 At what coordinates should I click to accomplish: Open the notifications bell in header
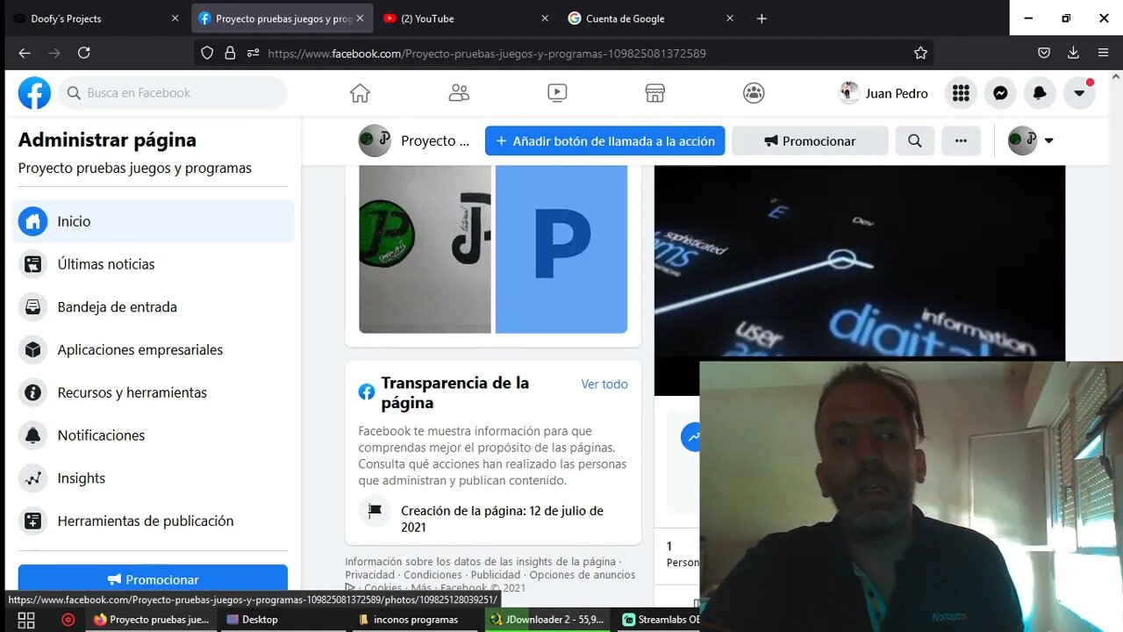click(1040, 93)
